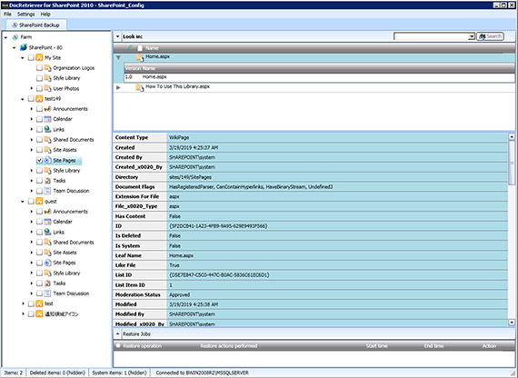Select the Directory sites/149/SitePages value
518x378 pixels.
190,177
